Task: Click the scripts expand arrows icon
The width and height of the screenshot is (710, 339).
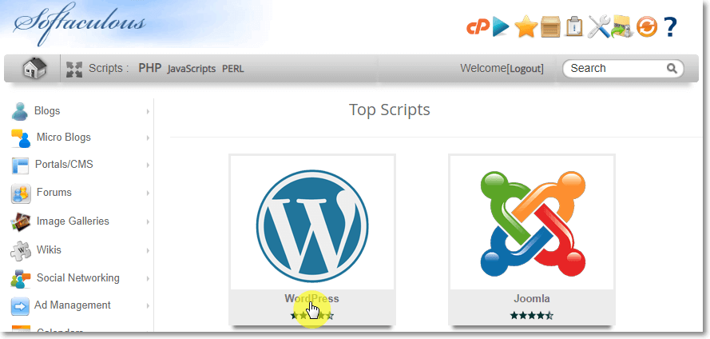Action: [x=73, y=69]
